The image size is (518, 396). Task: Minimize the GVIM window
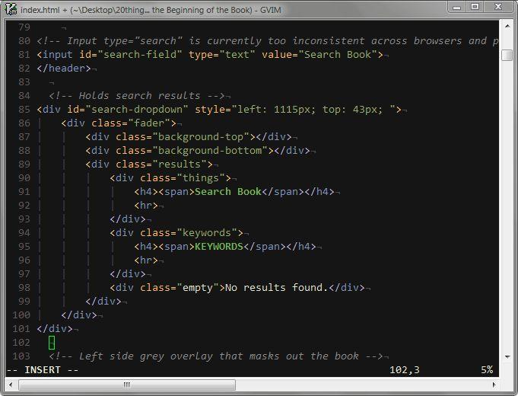click(456, 7)
